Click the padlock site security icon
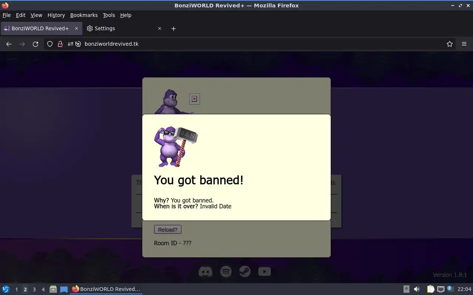 pos(60,44)
